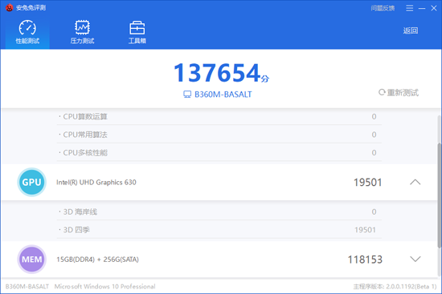This screenshot has width=442, height=294.
Task: Click 15GB(DDR4) + 256G(SATA) label
Action: click(97, 260)
